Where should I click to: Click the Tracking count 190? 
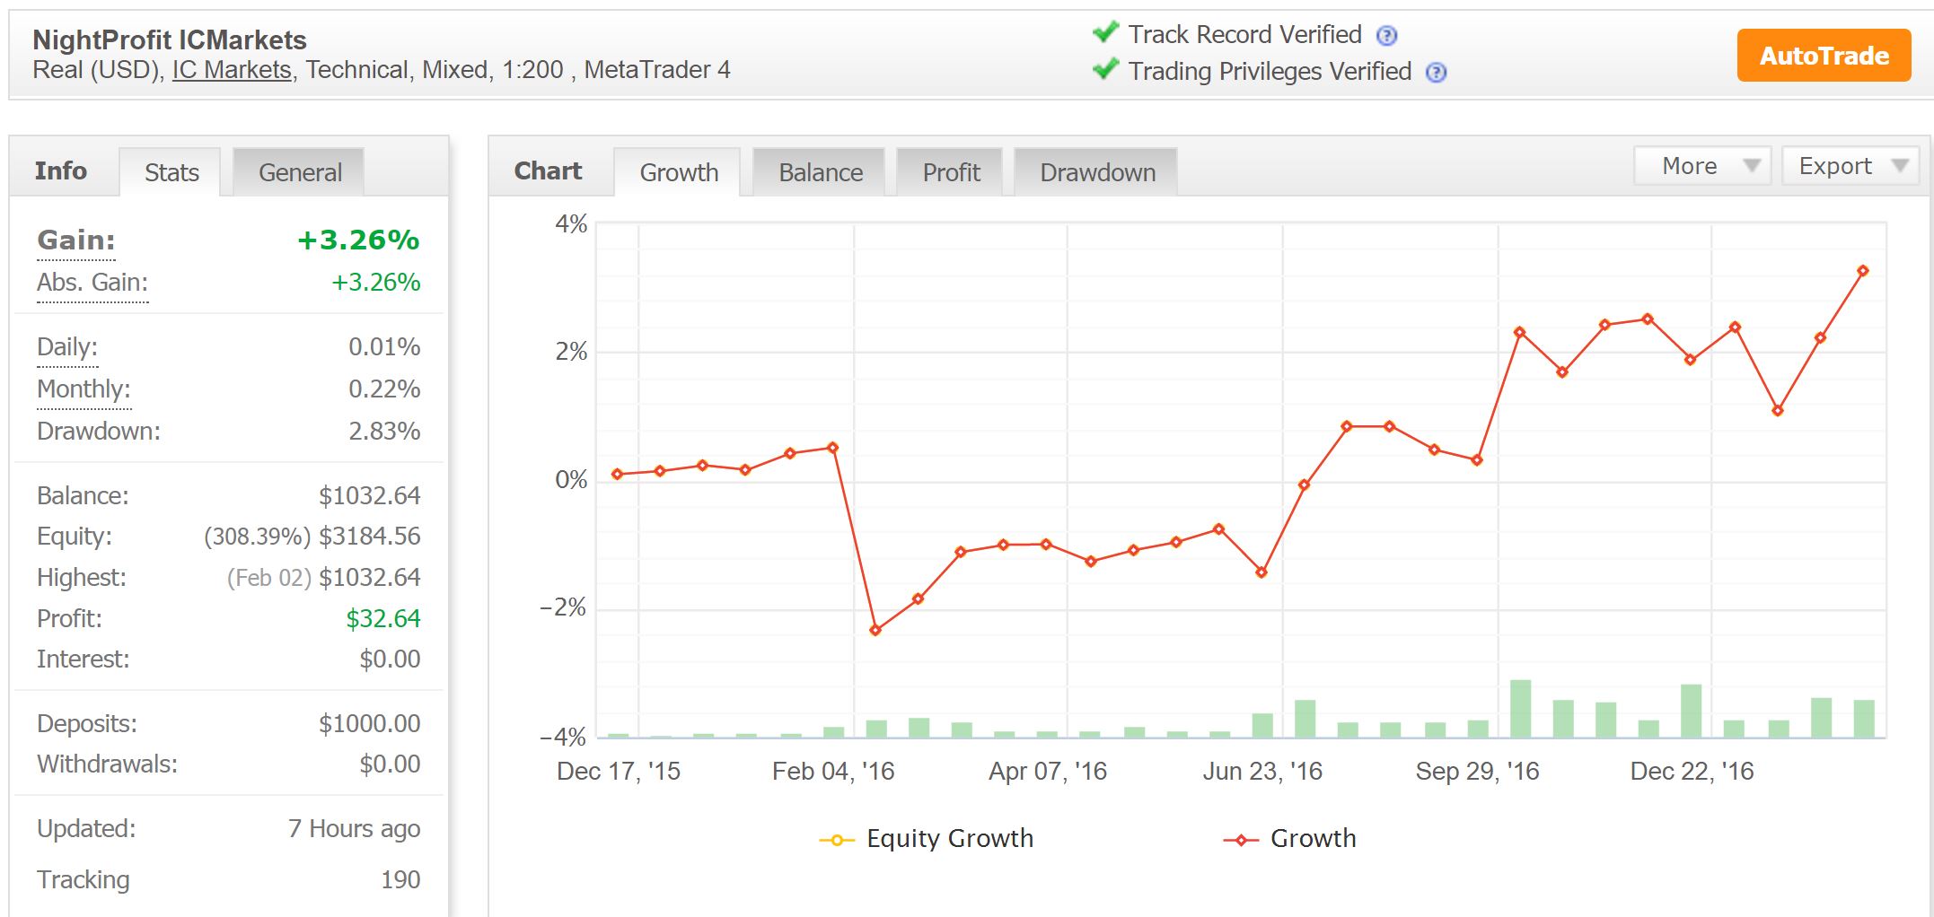pos(400,880)
